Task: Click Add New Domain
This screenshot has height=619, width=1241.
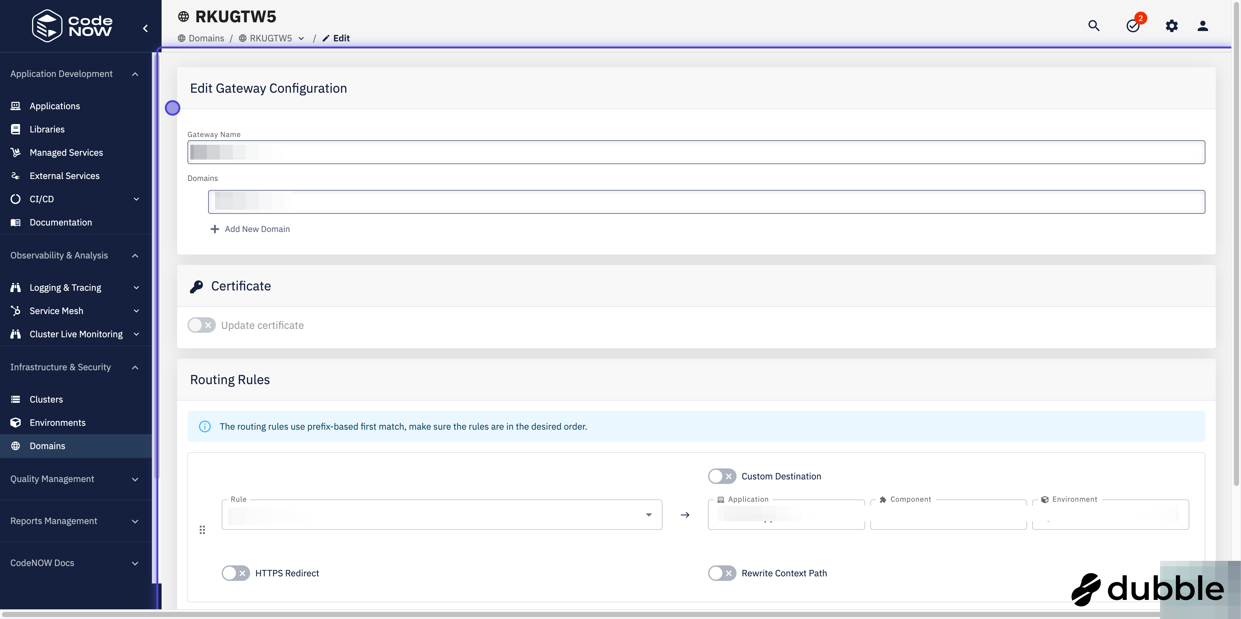Action: point(257,229)
